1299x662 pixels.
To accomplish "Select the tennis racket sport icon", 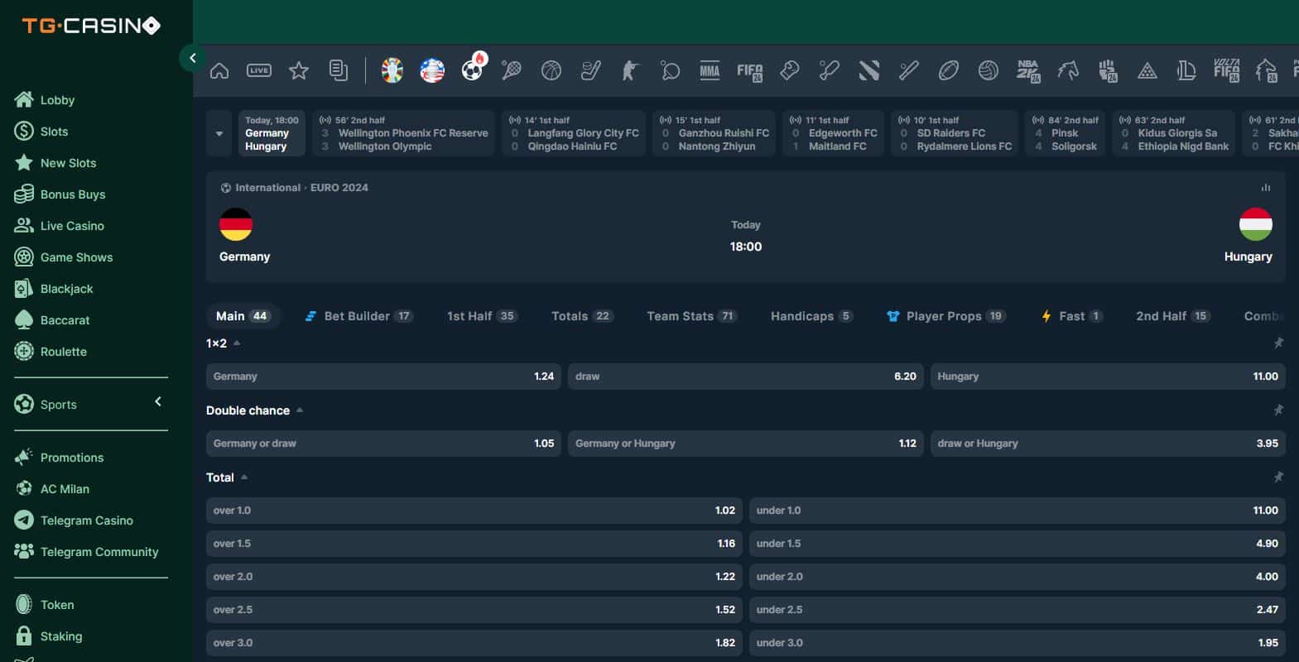I will coord(512,70).
